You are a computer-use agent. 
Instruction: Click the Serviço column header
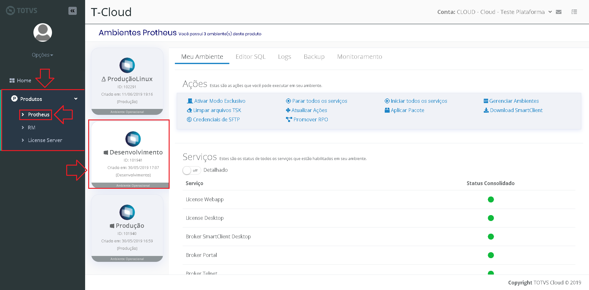pos(194,183)
